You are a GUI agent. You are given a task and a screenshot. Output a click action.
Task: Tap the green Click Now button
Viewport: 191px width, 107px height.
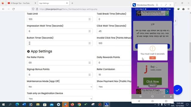pos(153,81)
